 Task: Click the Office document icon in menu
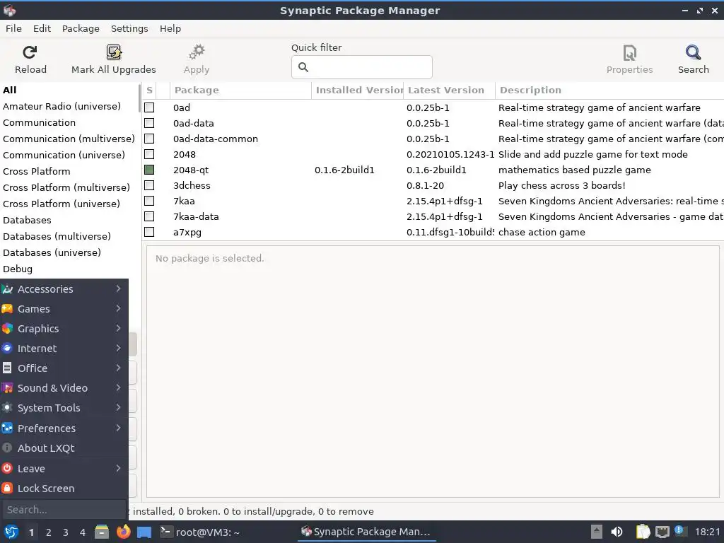[7, 368]
